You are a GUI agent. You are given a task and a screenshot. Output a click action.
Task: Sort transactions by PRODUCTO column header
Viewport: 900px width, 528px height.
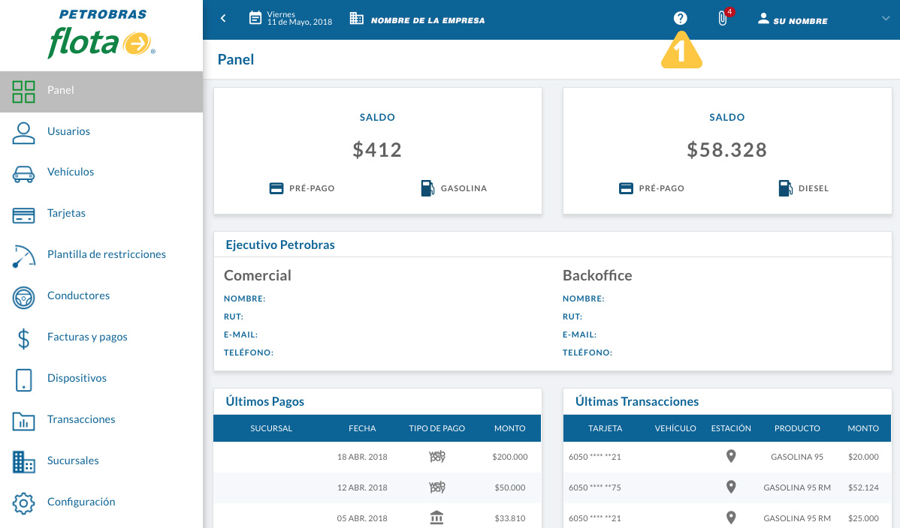tap(797, 428)
